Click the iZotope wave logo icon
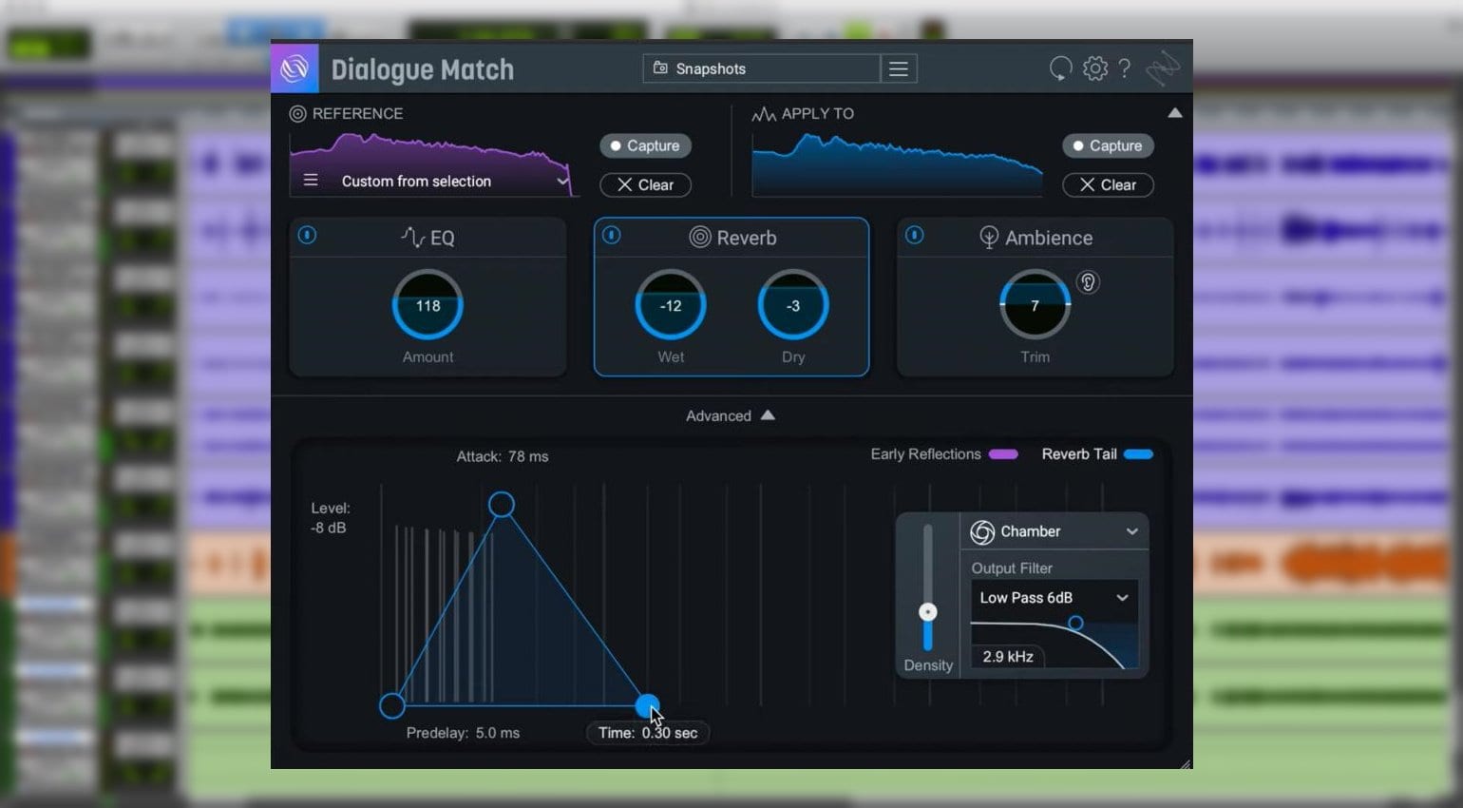Screen dimensions: 1463x808 1163,68
